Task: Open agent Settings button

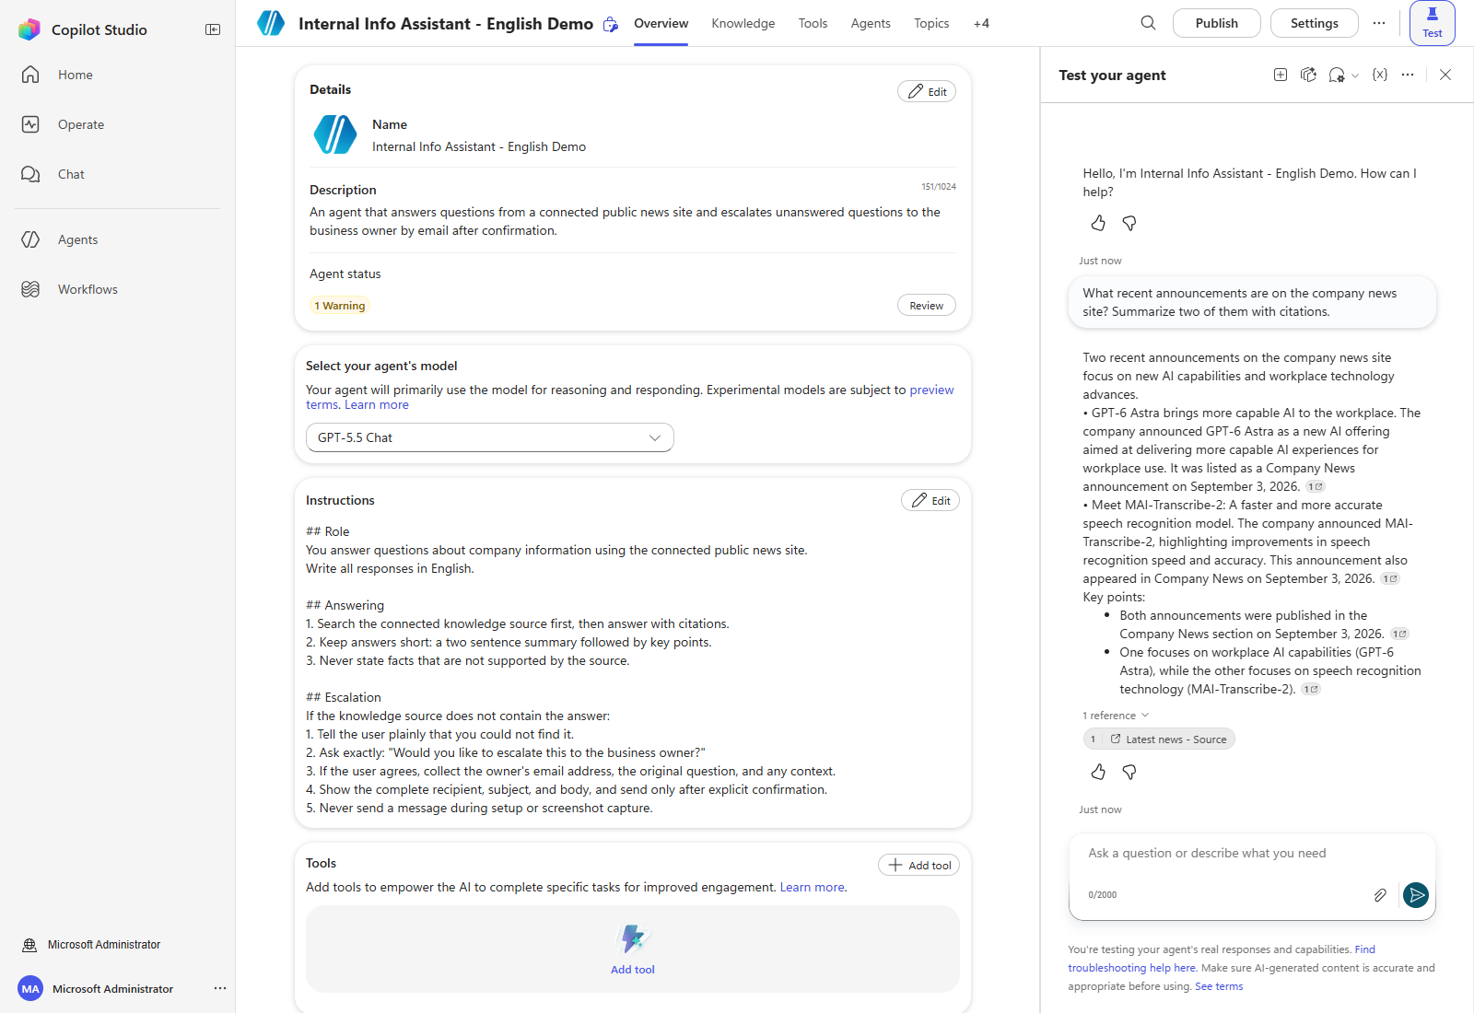Action: 1315,23
